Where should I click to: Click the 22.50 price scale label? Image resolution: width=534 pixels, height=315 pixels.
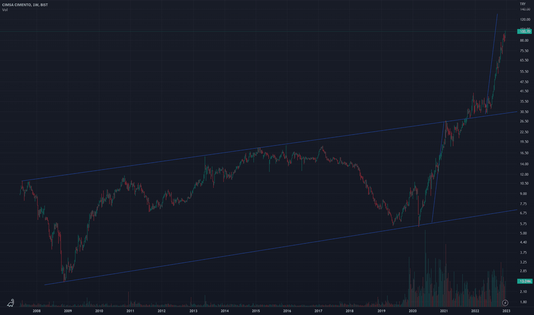524,132
